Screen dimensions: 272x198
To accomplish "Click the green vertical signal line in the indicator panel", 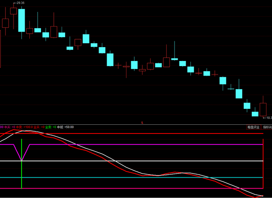I will (x=21, y=164).
